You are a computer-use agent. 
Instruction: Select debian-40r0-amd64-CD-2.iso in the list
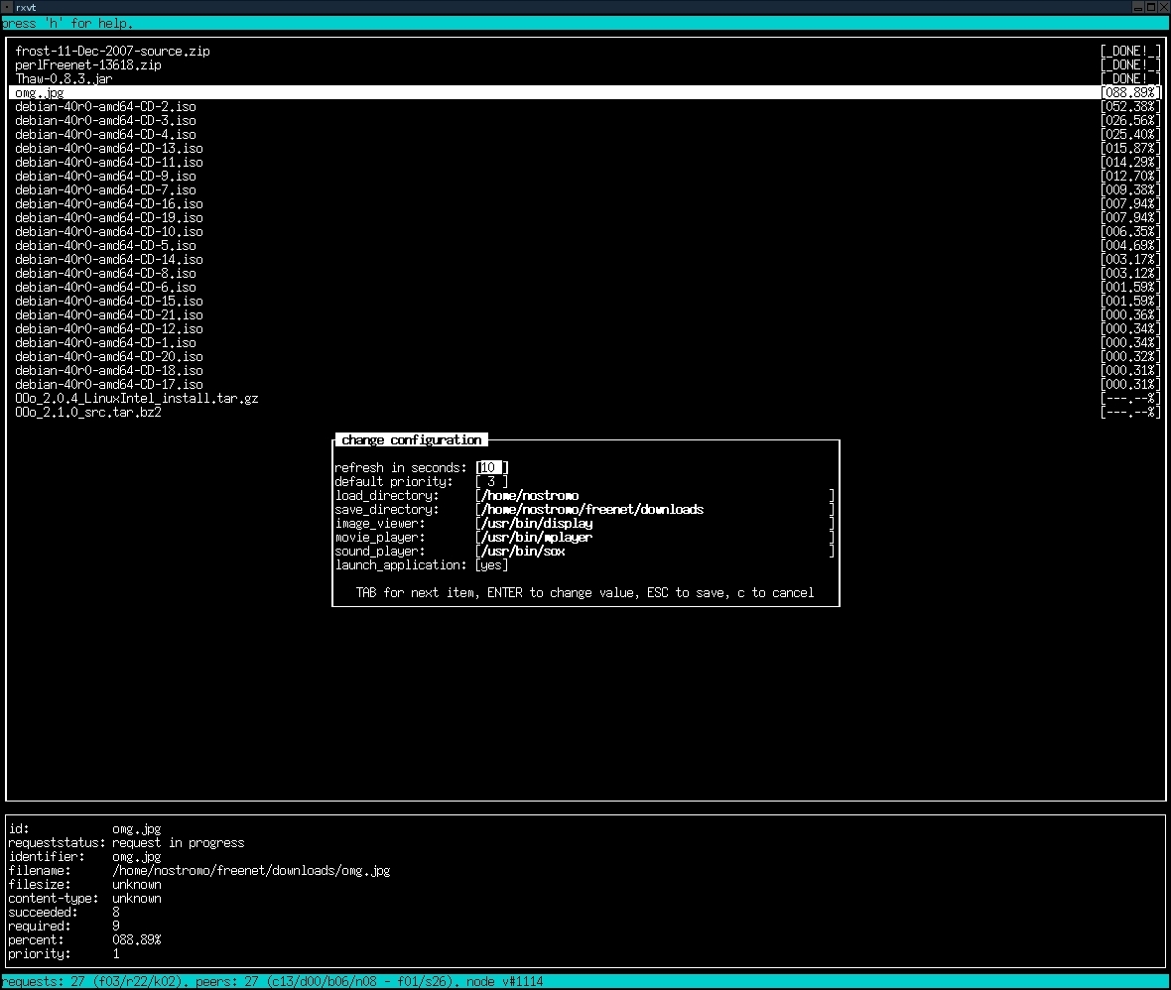pos(105,106)
